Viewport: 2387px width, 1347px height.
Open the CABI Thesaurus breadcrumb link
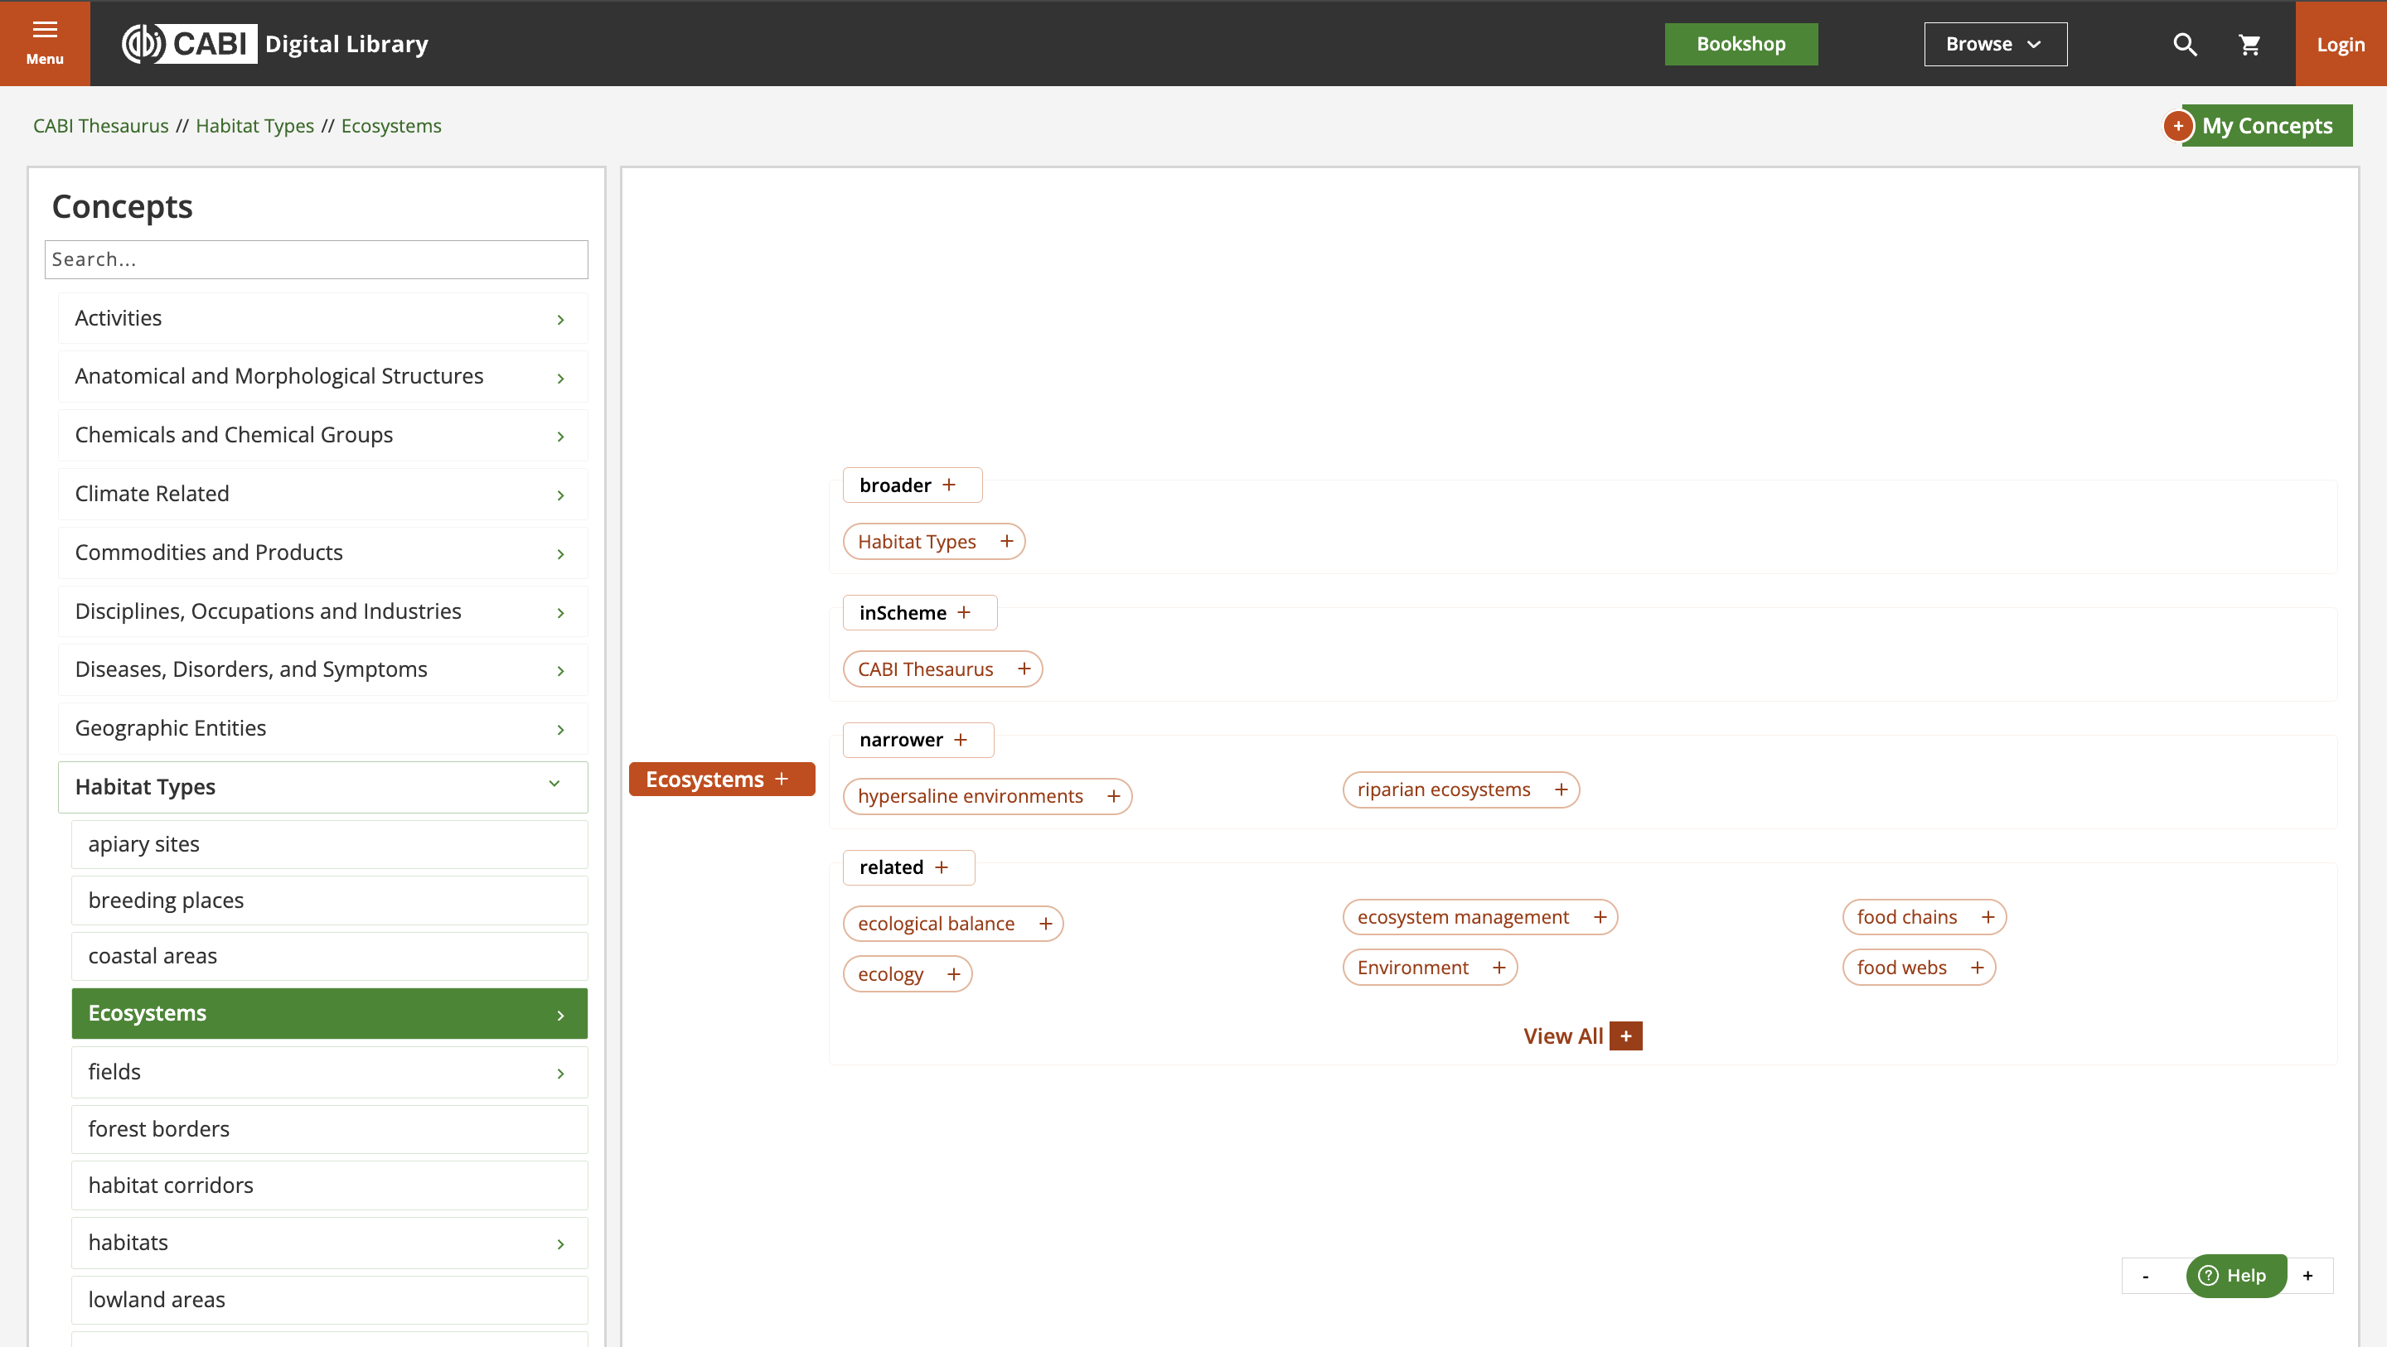click(101, 126)
